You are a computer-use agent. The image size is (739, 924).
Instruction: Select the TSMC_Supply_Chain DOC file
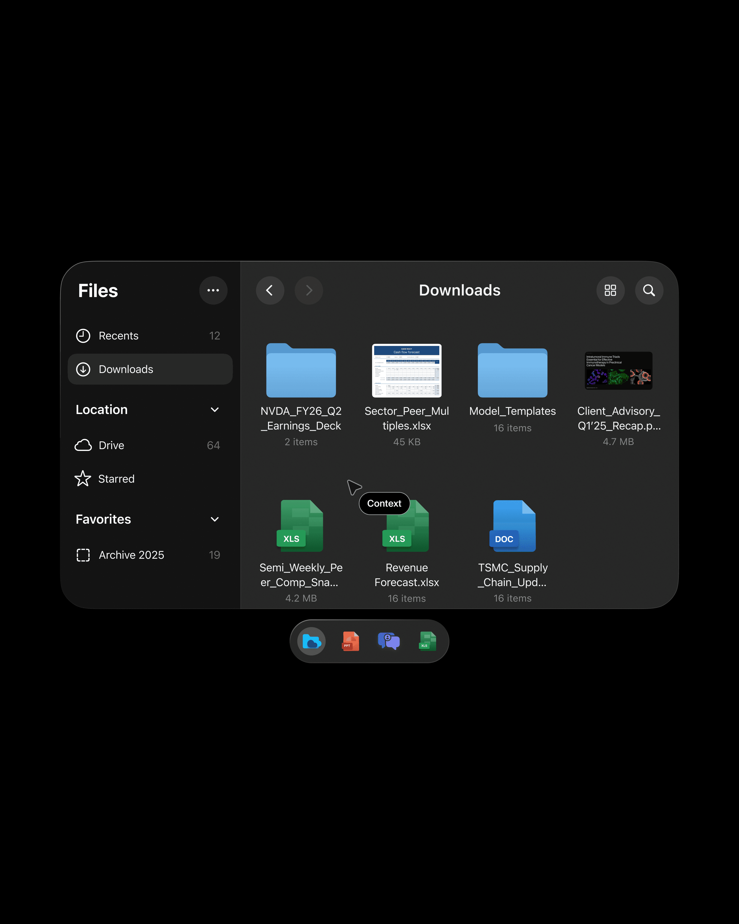coord(513,527)
